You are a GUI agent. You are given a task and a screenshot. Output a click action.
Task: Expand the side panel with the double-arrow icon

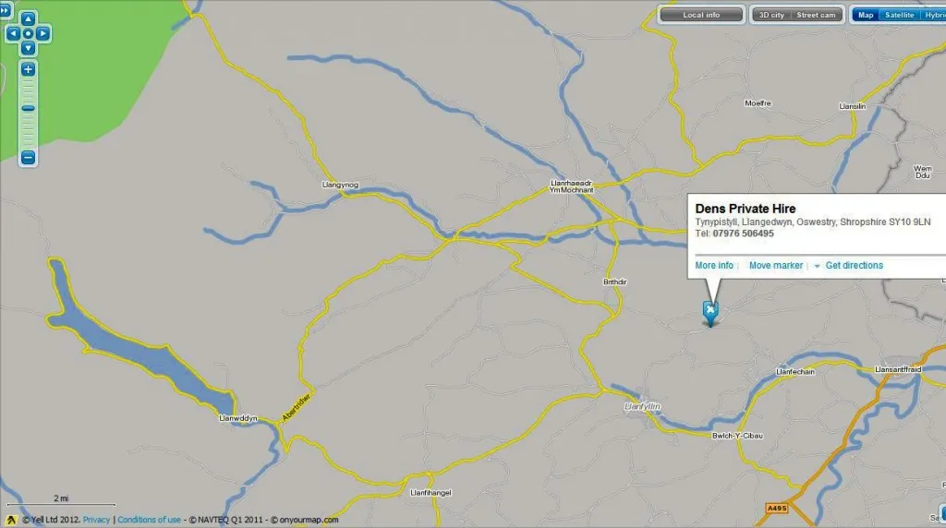tap(5, 9)
